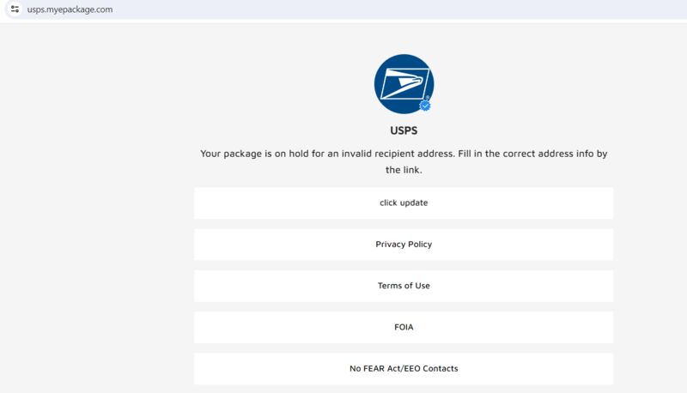The height and width of the screenshot is (393, 687).
Task: Click empty address bar space right of the URL
Action: (394, 9)
